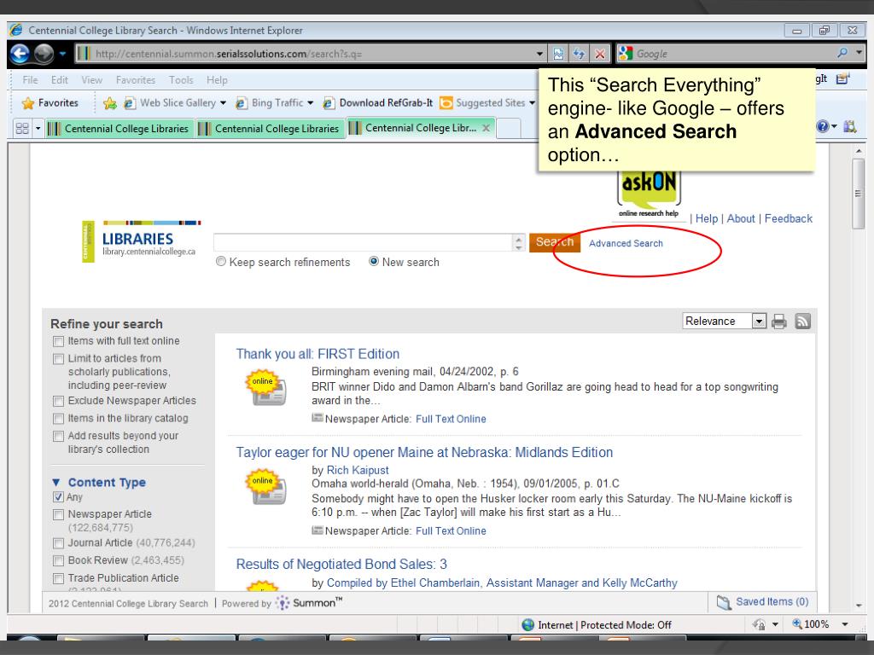874x655 pixels.
Task: Check the Newspaper Article filter
Action: point(59,514)
